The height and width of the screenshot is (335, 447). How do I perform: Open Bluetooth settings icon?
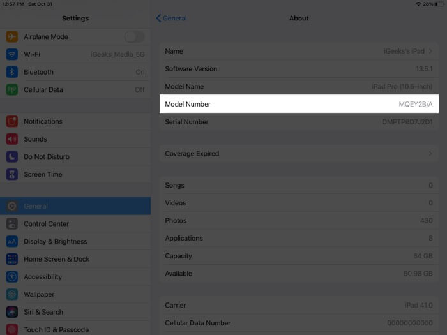coord(12,72)
